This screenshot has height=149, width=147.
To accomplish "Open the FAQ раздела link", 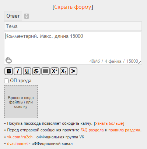I will pyautogui.click(x=92, y=130).
